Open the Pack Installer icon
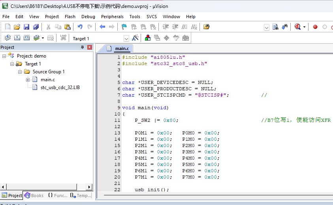Image resolution: width=333 pixels, height=205 pixels. click(186, 38)
